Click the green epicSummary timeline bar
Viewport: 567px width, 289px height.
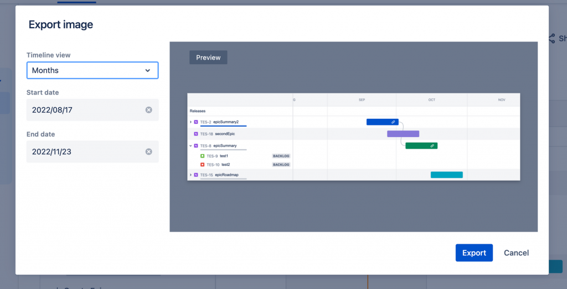[x=421, y=146]
